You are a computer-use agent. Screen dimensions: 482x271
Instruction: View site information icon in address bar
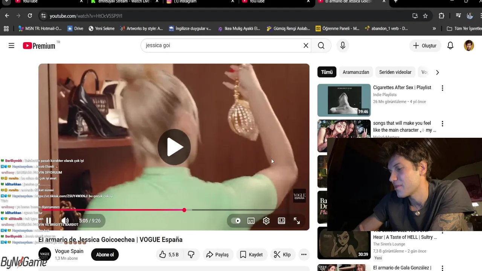point(43,16)
